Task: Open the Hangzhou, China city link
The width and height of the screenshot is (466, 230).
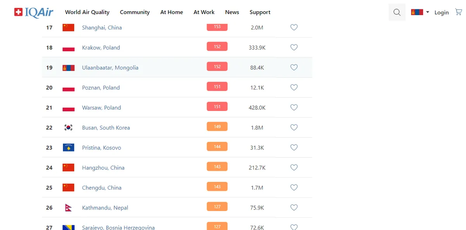Action: pos(103,168)
